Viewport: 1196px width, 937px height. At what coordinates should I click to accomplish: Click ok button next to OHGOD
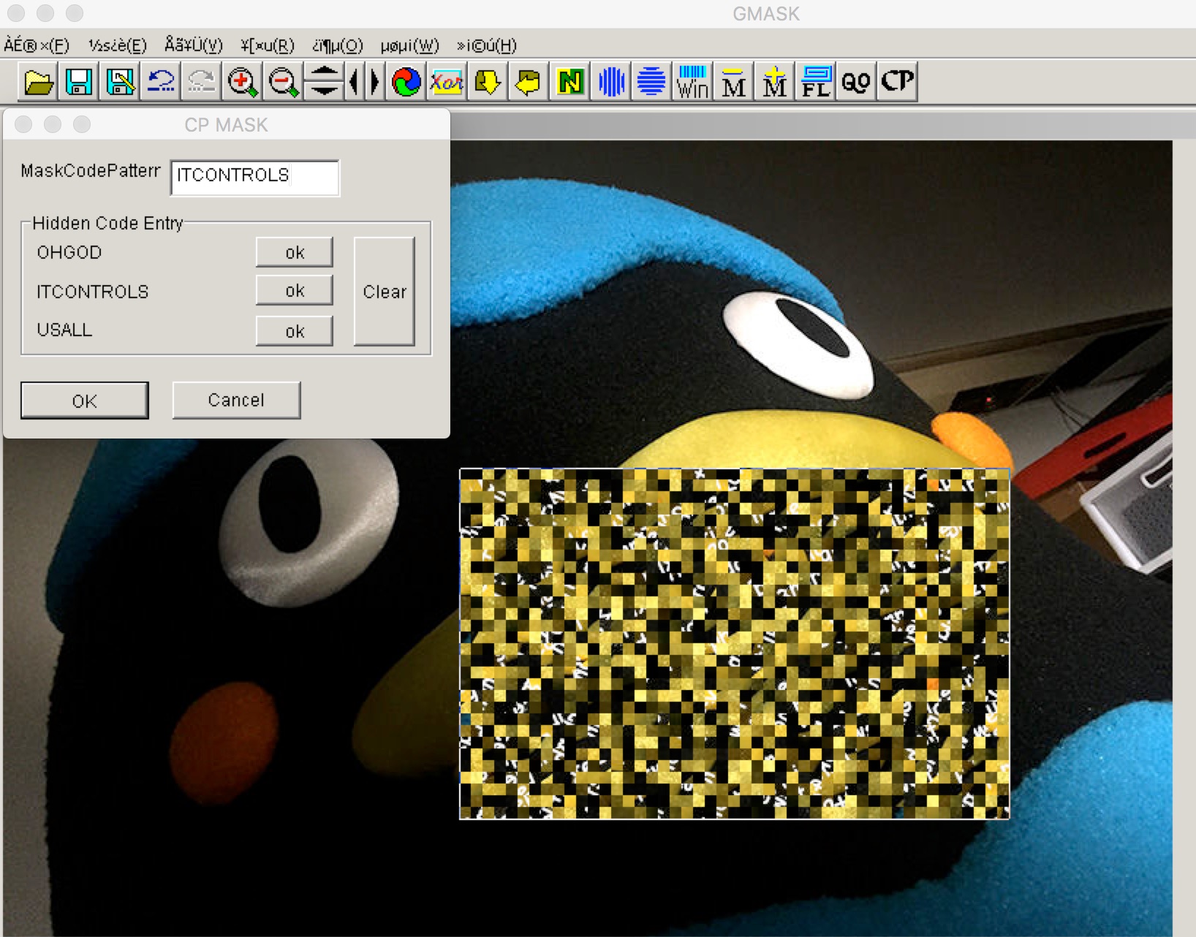295,252
